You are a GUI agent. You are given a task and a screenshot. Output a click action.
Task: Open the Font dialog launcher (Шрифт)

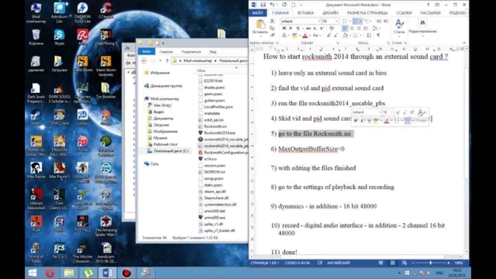pos(338,43)
